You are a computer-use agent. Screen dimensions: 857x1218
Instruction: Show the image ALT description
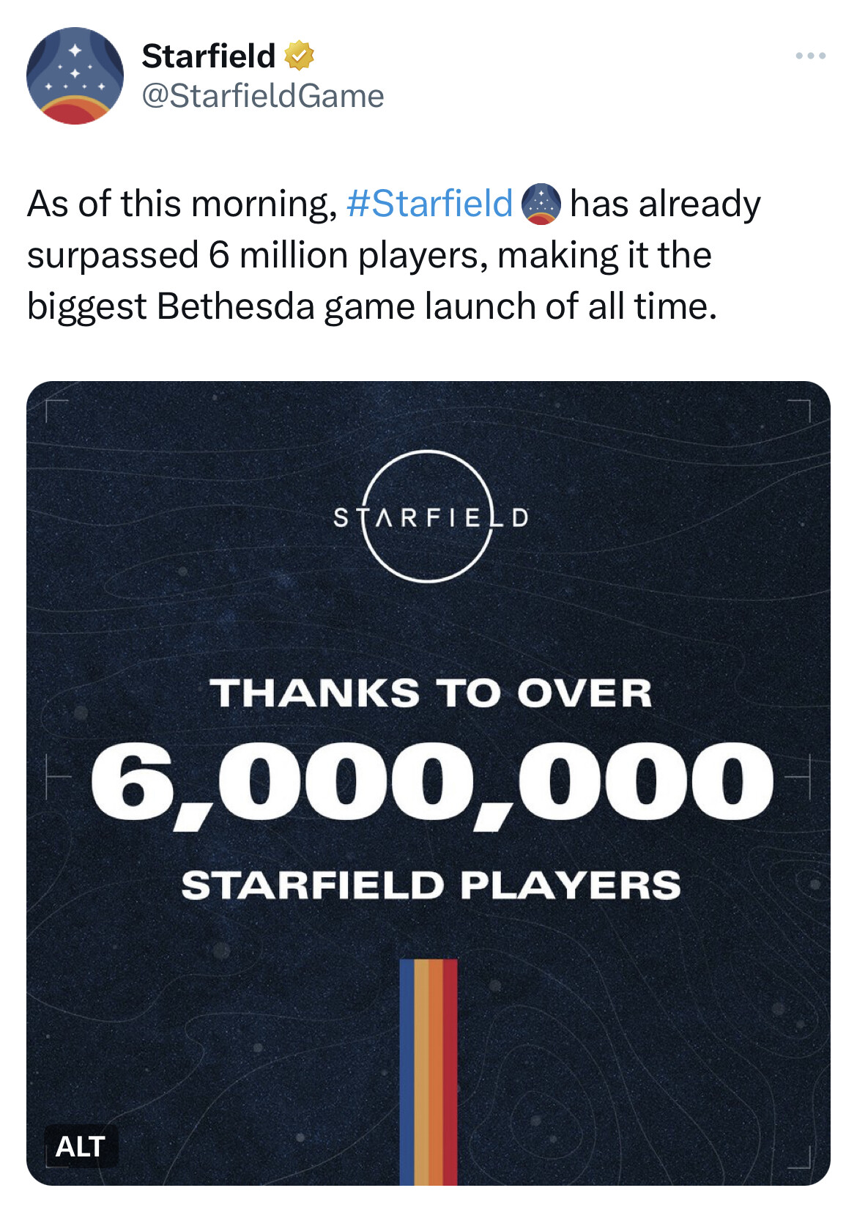point(81,1146)
